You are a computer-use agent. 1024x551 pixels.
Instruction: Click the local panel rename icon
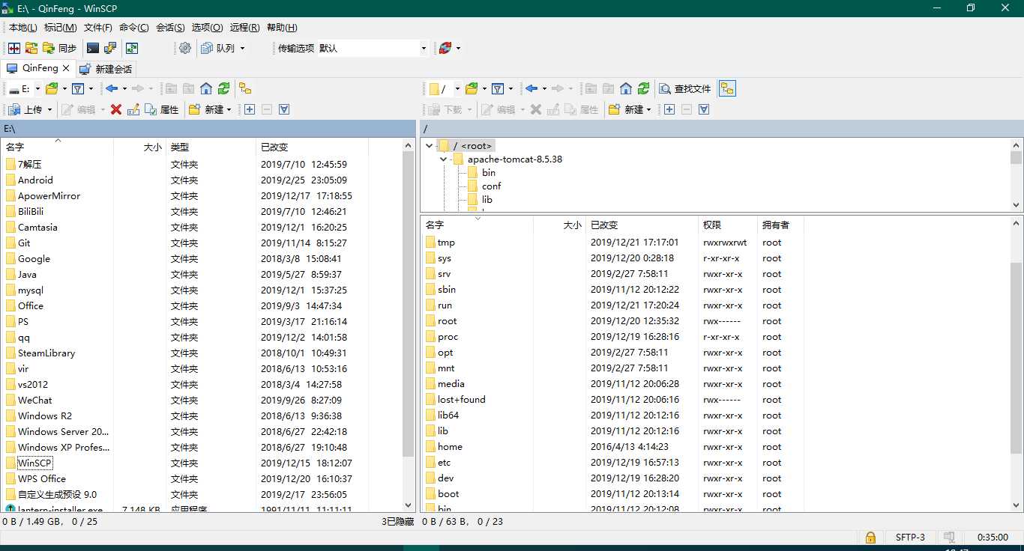(133, 109)
